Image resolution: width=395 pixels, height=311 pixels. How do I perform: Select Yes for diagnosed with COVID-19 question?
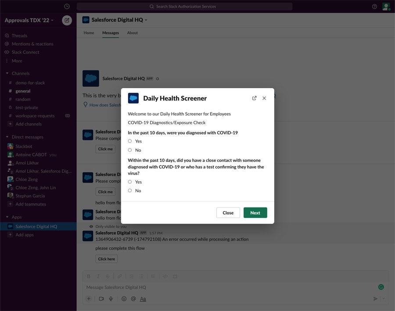(130, 141)
